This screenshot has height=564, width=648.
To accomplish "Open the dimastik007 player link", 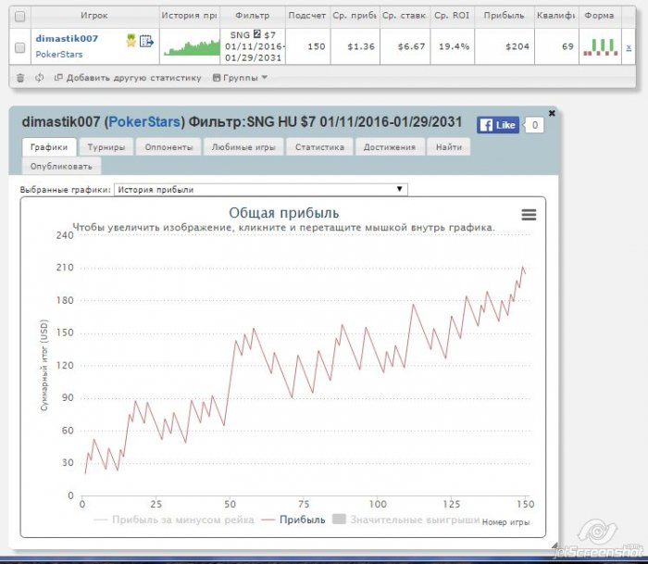I will pos(67,39).
